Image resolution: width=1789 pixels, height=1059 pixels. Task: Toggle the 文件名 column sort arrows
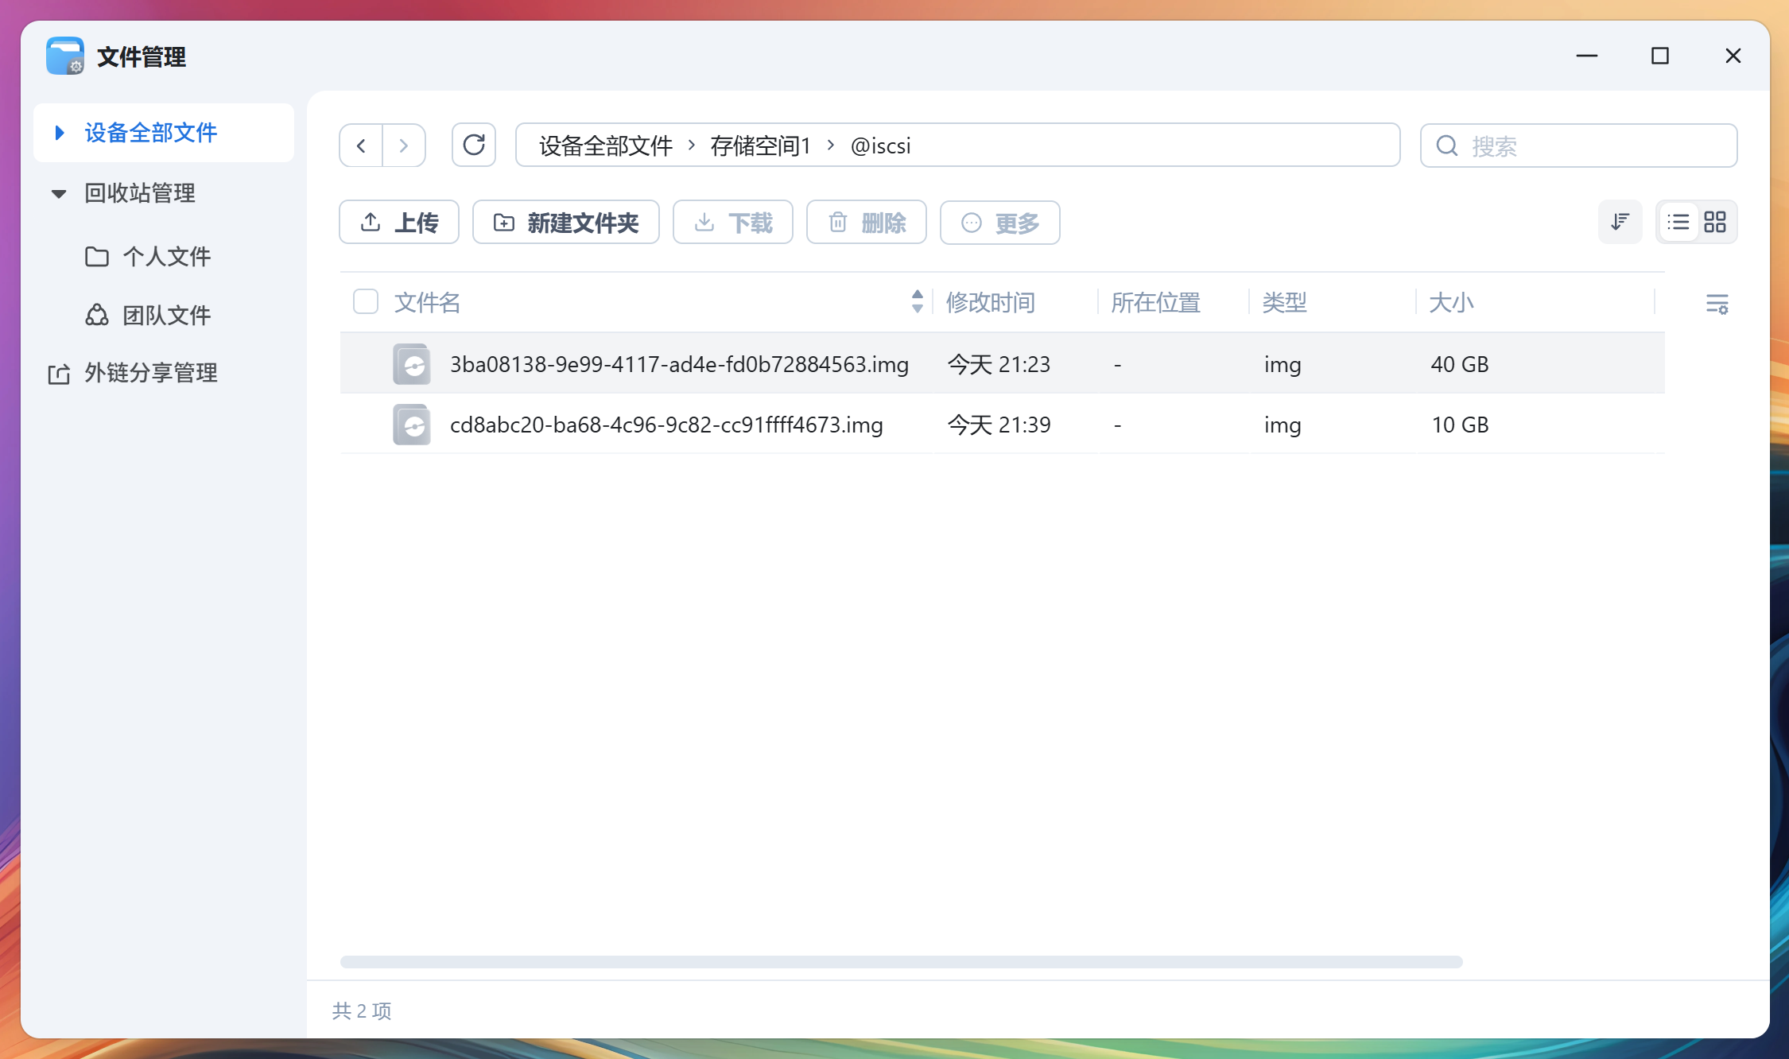(917, 302)
